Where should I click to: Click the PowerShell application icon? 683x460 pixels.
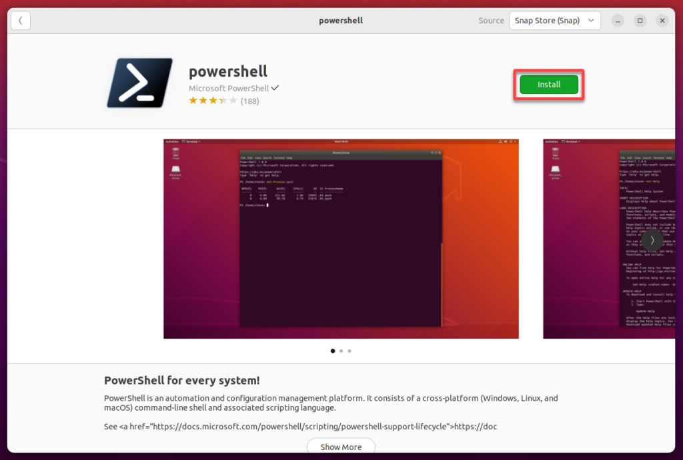pos(139,82)
